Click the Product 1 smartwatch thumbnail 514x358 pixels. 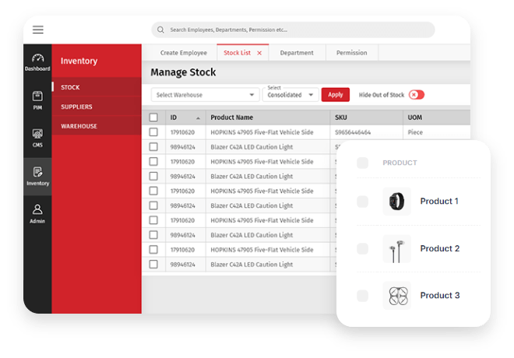396,201
